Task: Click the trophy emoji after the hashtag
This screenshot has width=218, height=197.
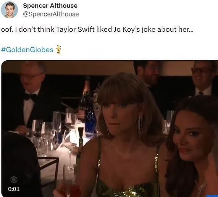Action: click(x=58, y=50)
